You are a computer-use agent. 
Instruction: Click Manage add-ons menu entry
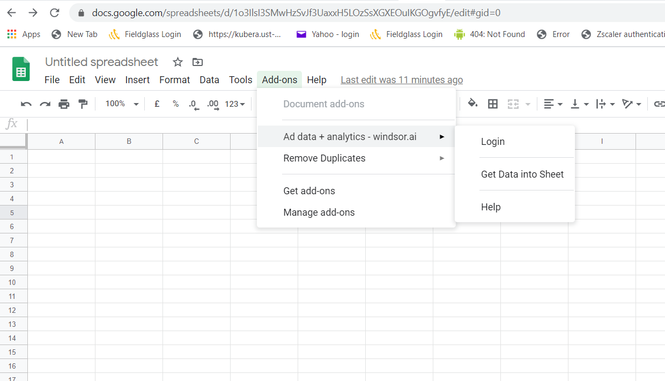pos(319,213)
